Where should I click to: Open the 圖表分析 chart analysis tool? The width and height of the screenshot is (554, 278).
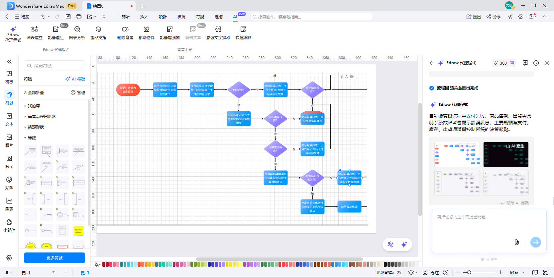(x=77, y=33)
